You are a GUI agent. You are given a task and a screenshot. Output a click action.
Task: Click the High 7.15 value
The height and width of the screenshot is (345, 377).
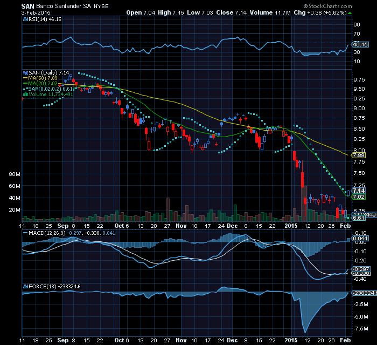coord(171,13)
